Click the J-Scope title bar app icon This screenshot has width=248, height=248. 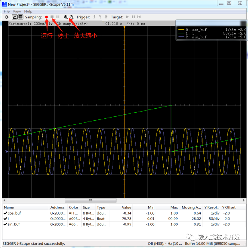tap(4, 4)
